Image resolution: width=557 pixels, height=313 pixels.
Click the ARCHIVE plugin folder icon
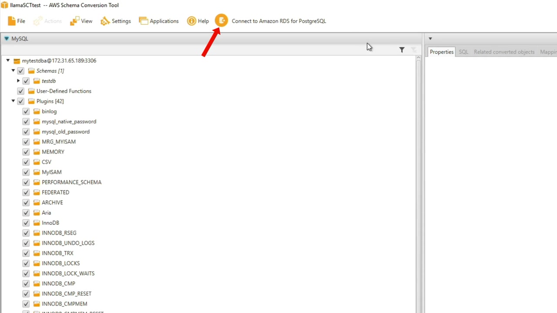point(37,203)
